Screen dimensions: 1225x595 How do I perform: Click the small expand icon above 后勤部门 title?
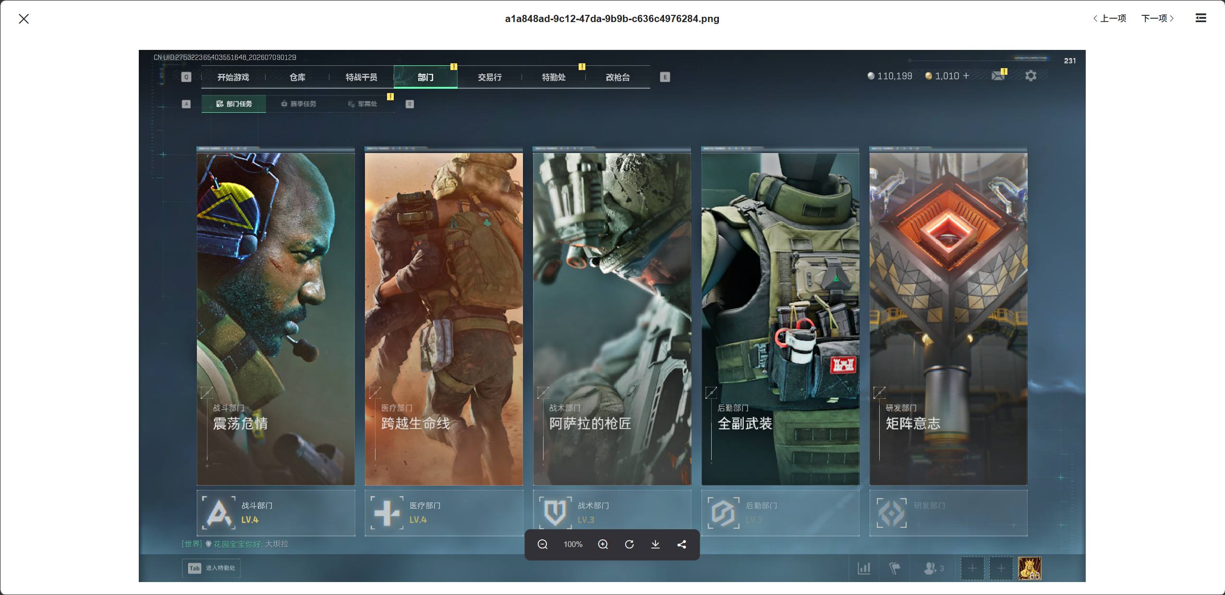(711, 393)
